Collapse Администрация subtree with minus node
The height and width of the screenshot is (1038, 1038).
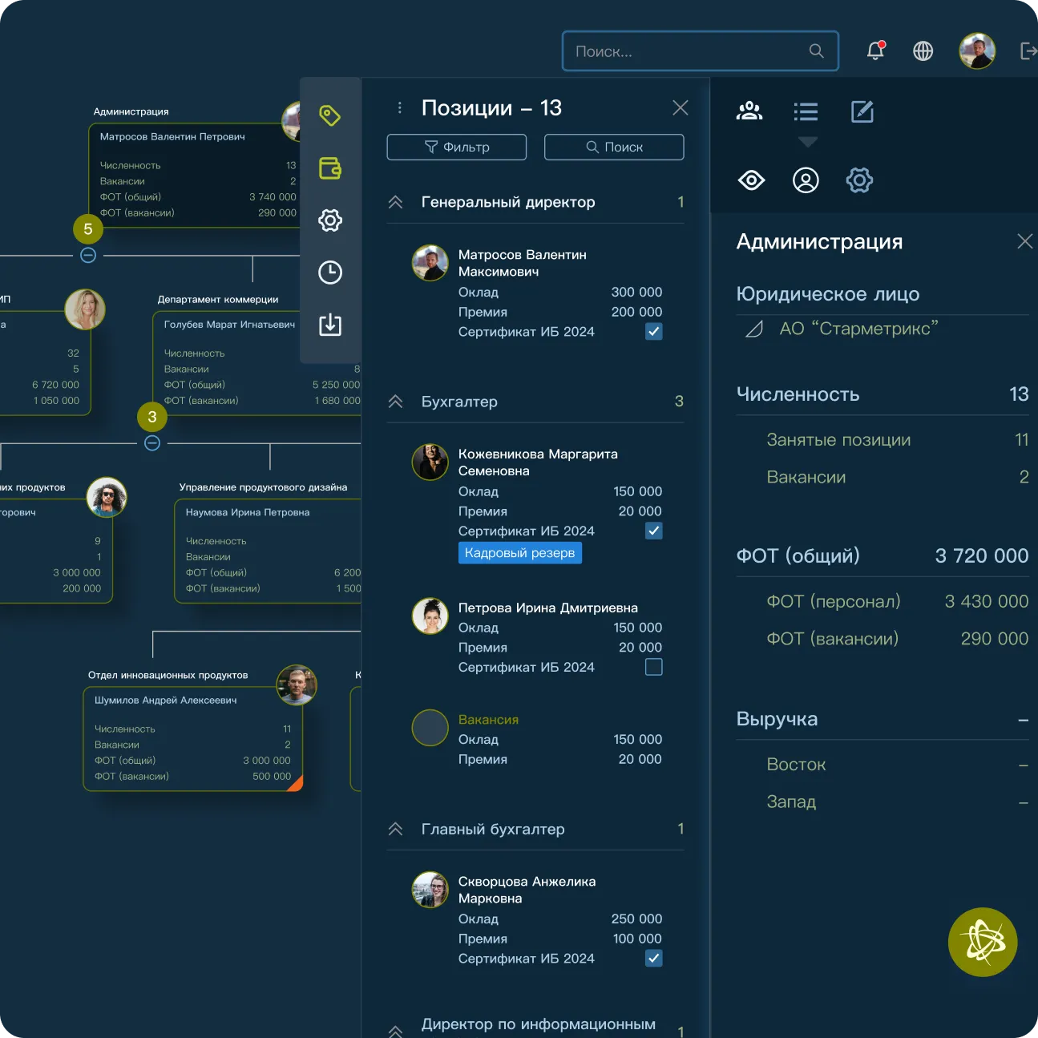coord(88,256)
